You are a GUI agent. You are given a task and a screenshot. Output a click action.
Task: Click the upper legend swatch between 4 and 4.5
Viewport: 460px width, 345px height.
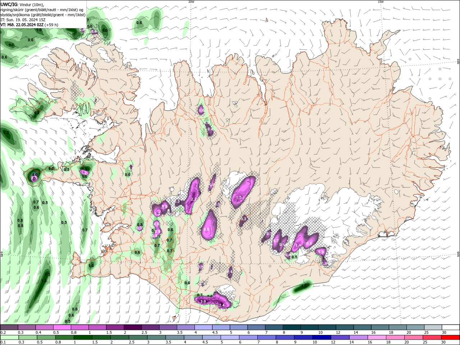[x=203, y=327]
